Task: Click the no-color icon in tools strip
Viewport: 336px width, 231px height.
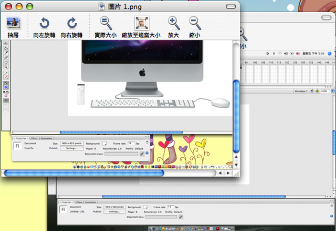Action: (6, 96)
